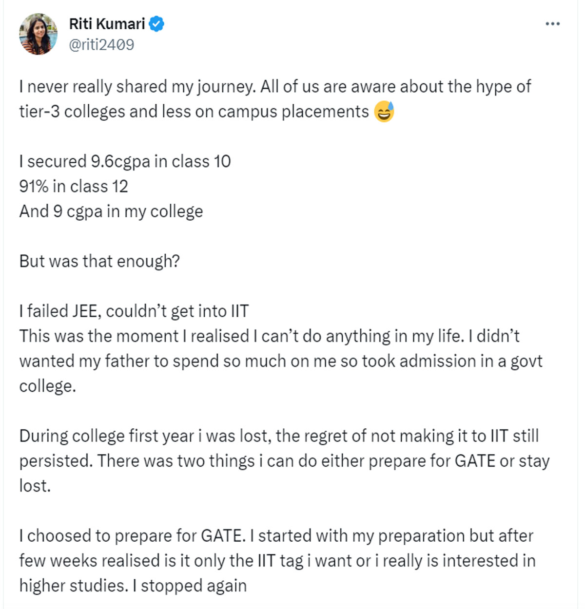Click the line "I choosed to prepare for GATE"

tap(133, 535)
